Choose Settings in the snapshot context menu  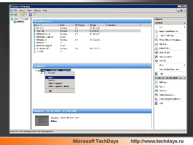pyautogui.click(x=60, y=73)
